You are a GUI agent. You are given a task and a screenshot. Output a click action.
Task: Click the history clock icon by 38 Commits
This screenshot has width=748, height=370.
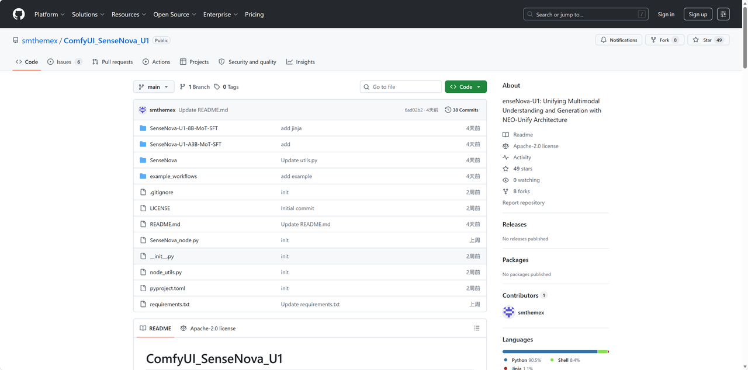448,110
